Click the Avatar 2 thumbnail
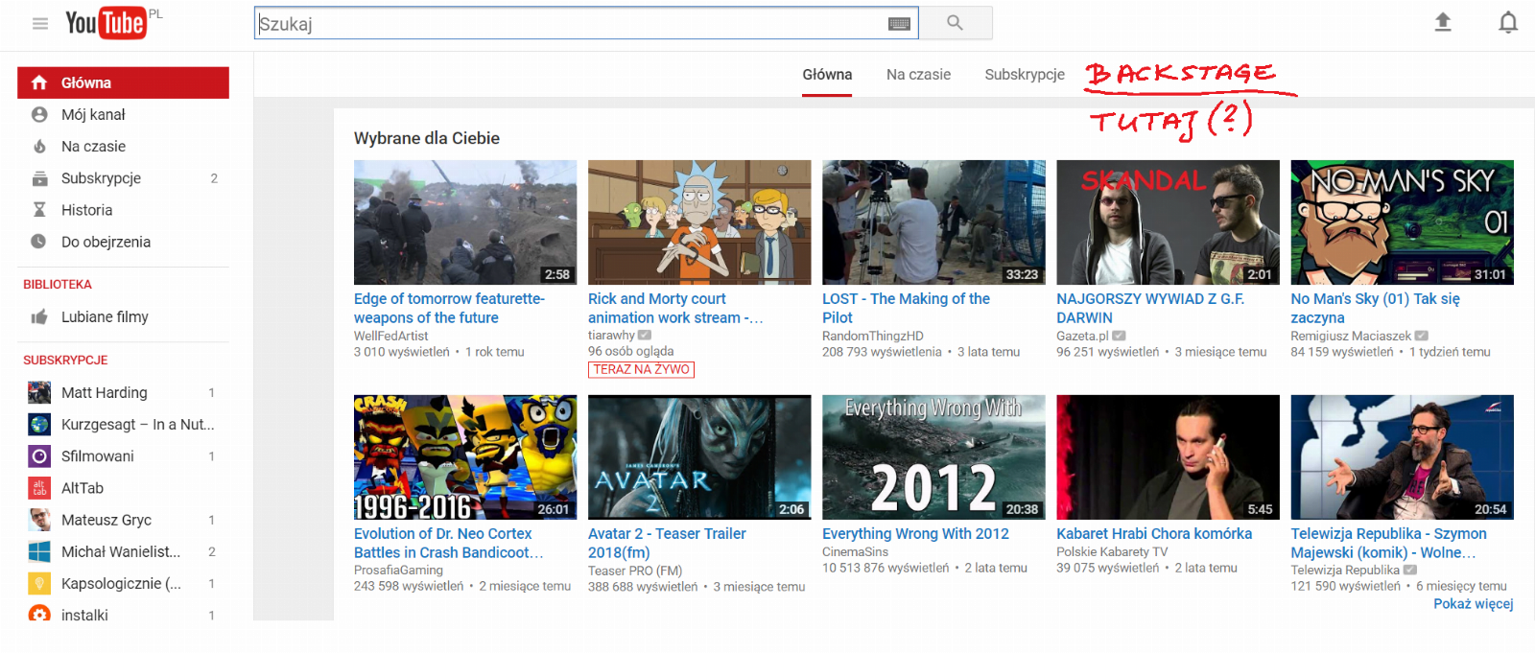Viewport: 1535px width, 653px height. 699,457
